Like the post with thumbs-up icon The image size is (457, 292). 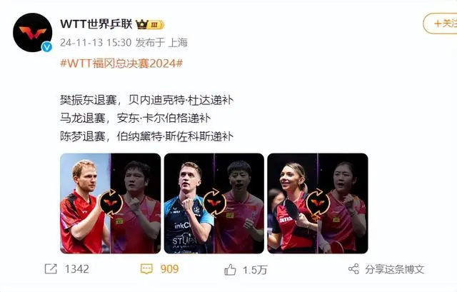(230, 270)
